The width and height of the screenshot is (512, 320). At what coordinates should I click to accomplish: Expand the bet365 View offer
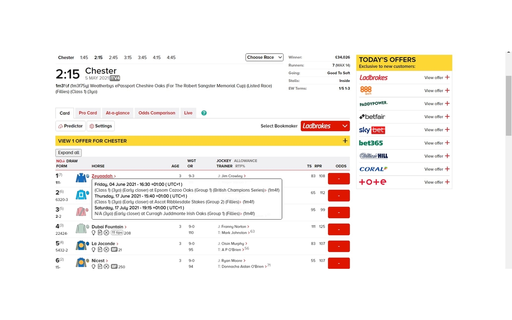[x=437, y=143]
